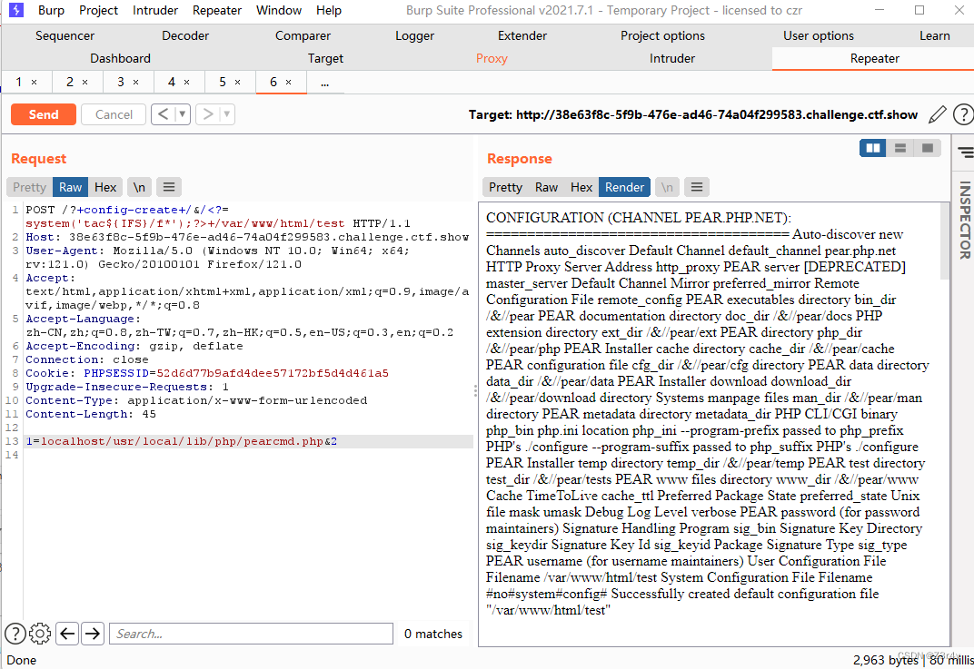Viewport: 974px width, 669px height.
Task: Close Repeater tab 6
Action: (289, 82)
